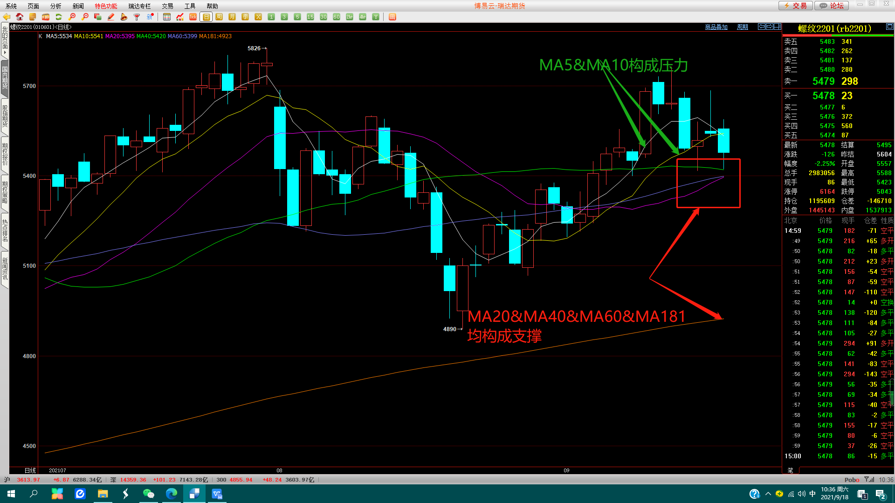Click the refresh arrows icon

59,17
